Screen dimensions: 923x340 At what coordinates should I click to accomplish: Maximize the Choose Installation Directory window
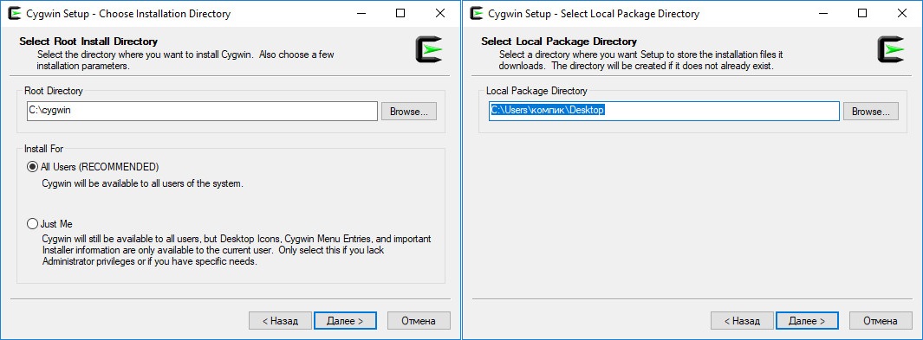400,13
